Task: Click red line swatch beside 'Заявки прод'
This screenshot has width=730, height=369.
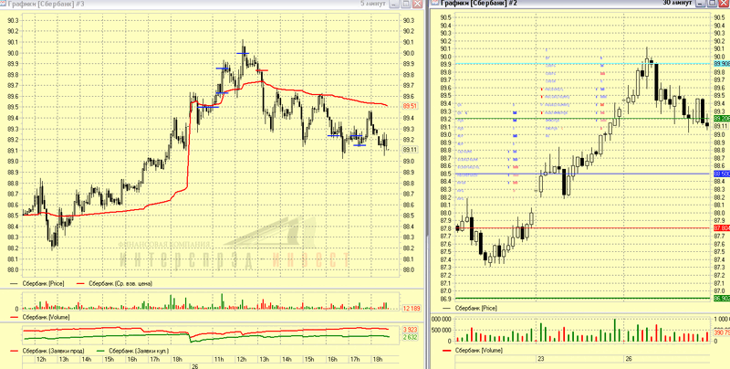Action: click(x=15, y=351)
